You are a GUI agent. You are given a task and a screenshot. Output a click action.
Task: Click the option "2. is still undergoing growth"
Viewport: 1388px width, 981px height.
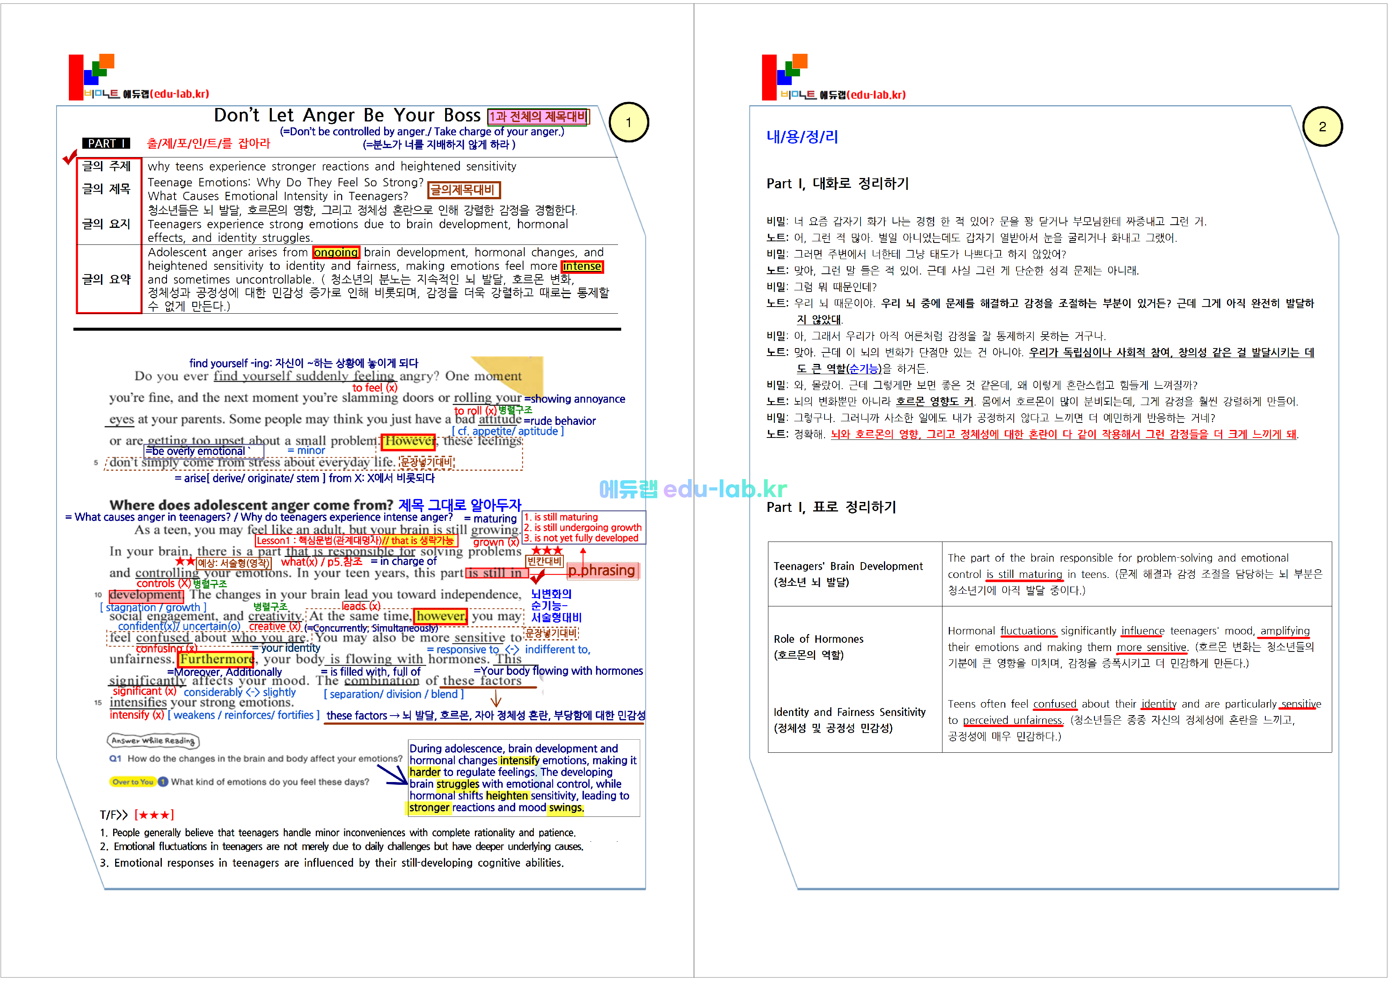[583, 528]
